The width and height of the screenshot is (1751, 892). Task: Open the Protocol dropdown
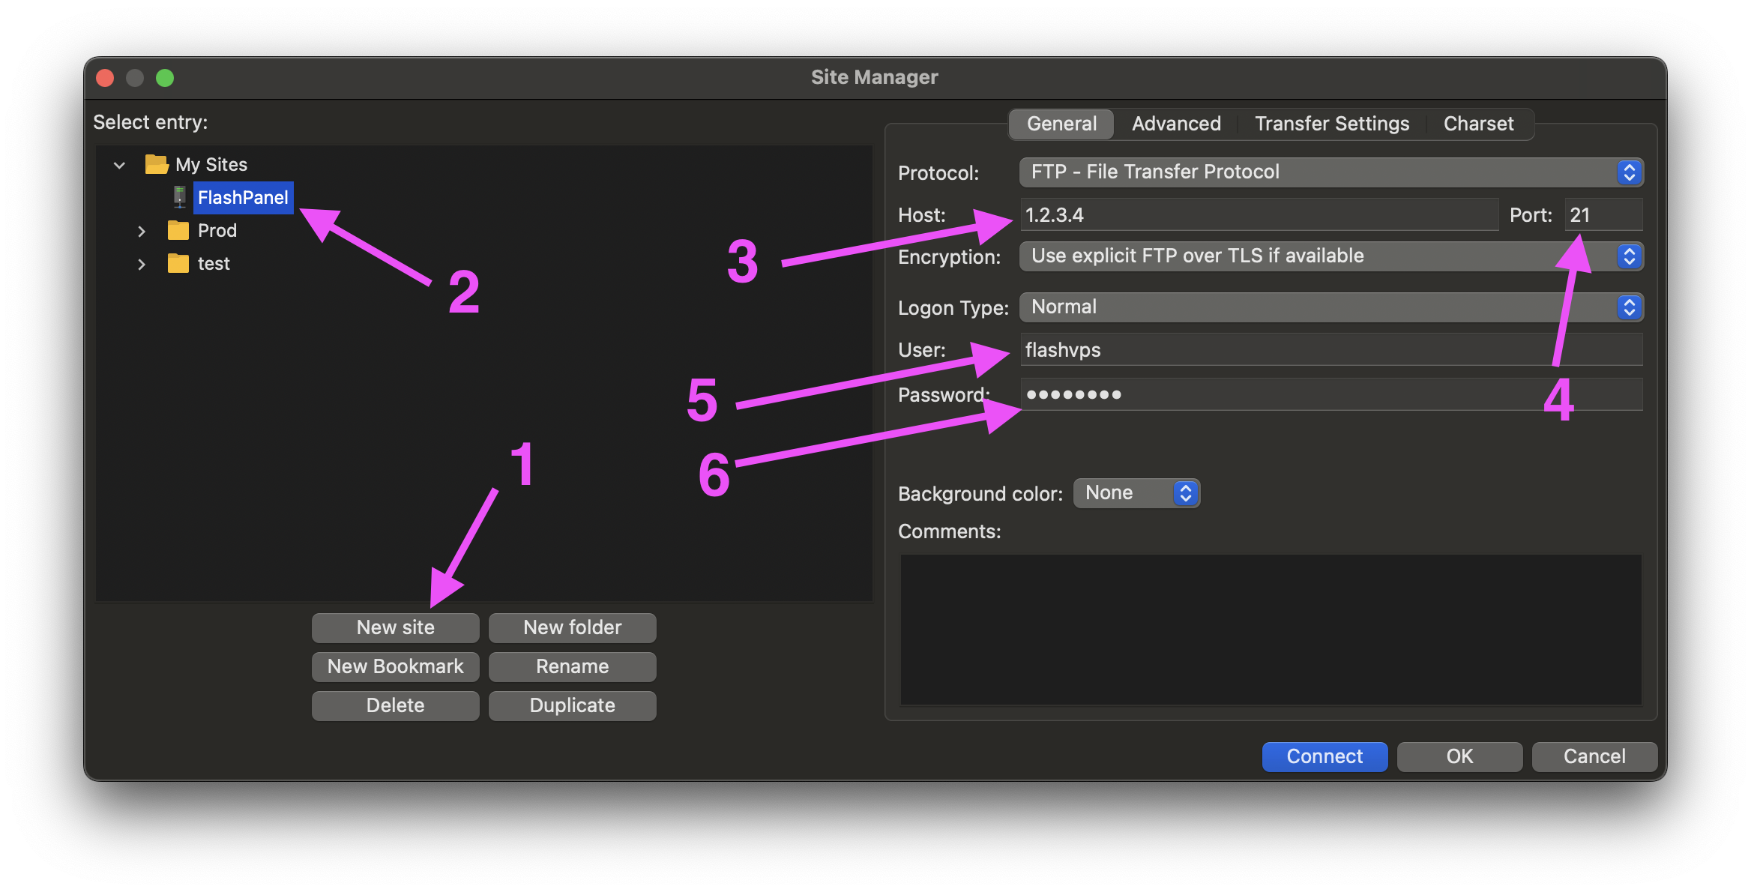click(1330, 172)
